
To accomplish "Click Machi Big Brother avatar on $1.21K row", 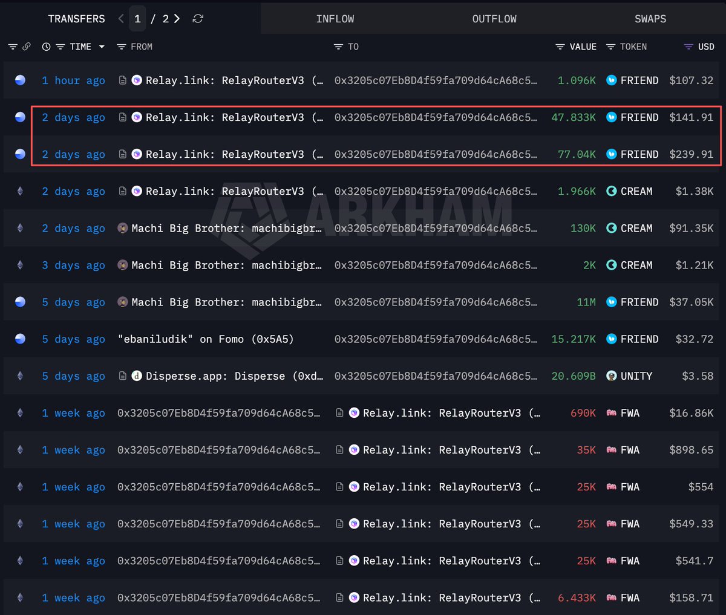I will [x=123, y=265].
